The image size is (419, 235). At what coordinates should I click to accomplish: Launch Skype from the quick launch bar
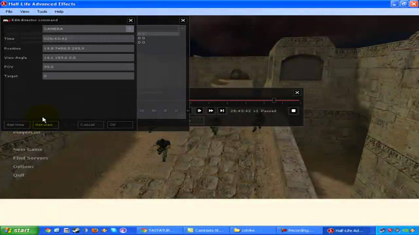(x=114, y=230)
